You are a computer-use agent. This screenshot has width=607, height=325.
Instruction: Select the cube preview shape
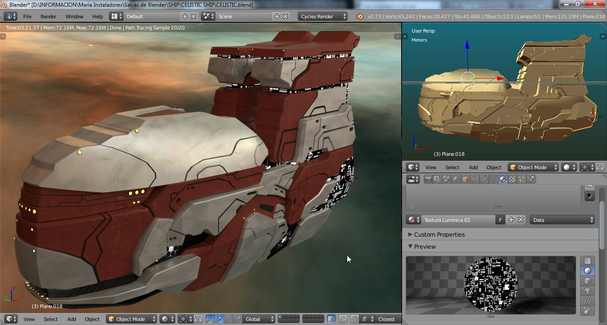tap(588, 281)
